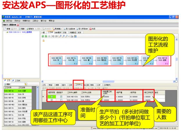Click the undo icon in diagram toolbar
181x132 pixels.
point(53,36)
